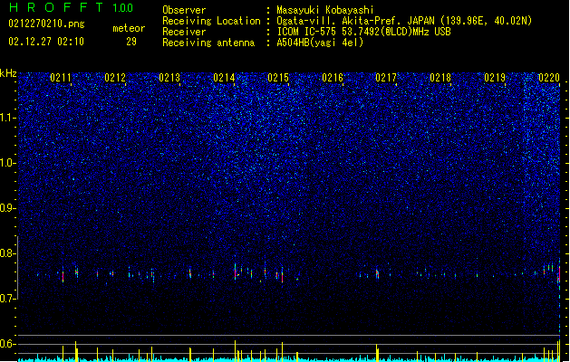This screenshot has width=570, height=362.
Task: Click the 0.6 kHz axis label
Action: click(8, 344)
